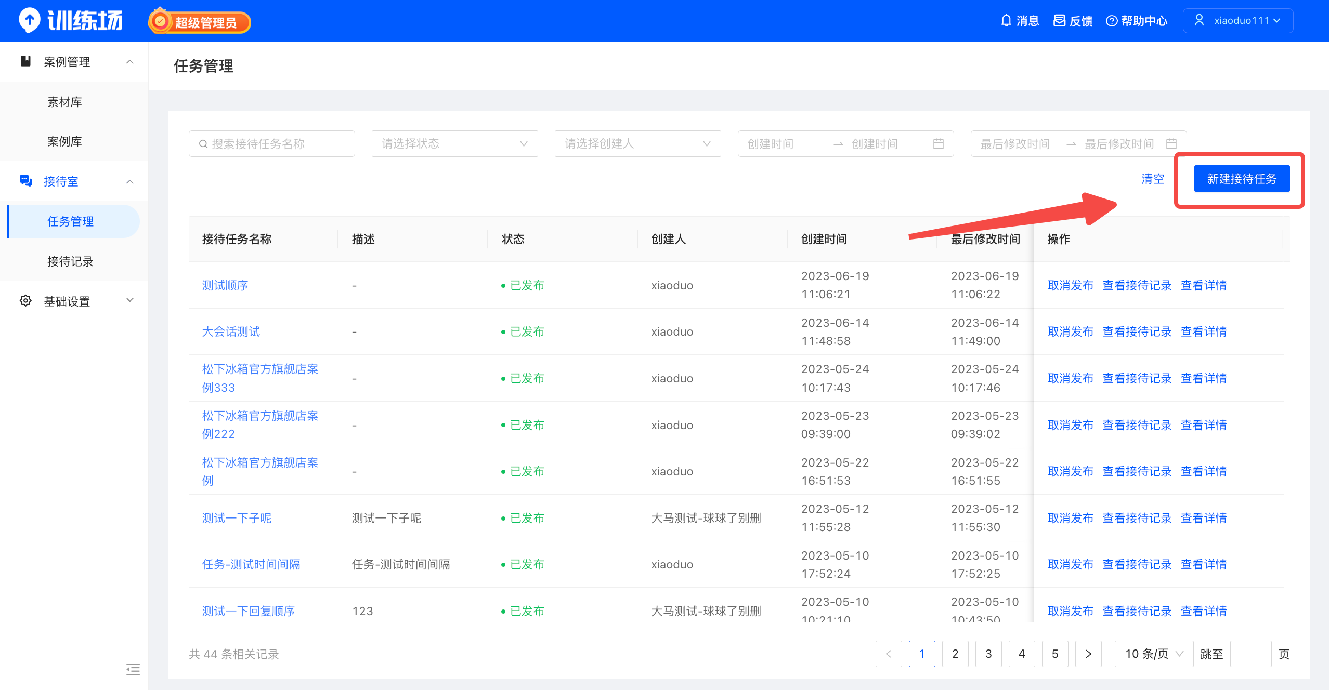Go to next page arrow
The height and width of the screenshot is (690, 1329).
1088,654
